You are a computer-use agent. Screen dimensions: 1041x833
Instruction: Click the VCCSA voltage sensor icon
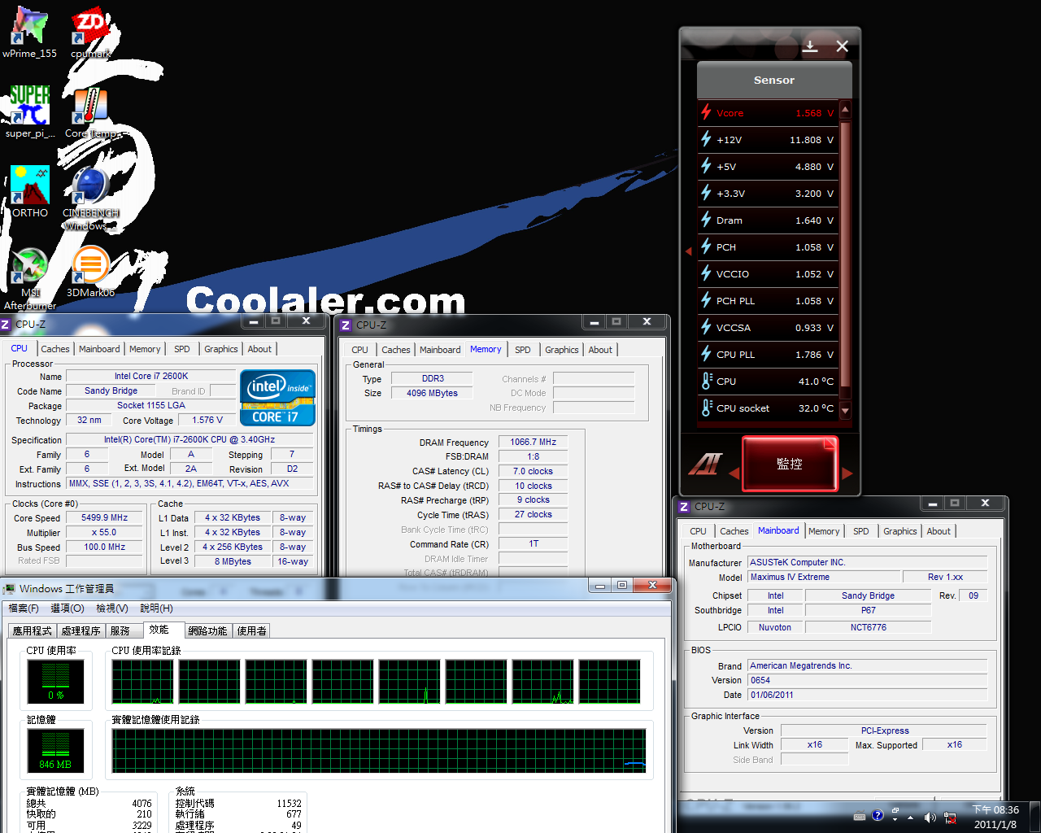click(706, 327)
